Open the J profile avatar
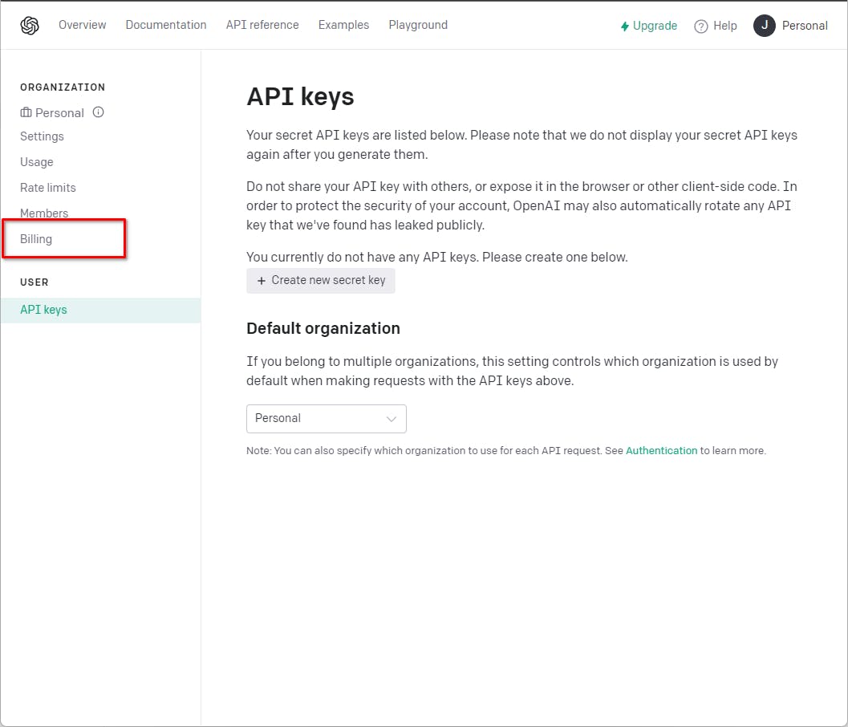Image resolution: width=848 pixels, height=727 pixels. 765,26
